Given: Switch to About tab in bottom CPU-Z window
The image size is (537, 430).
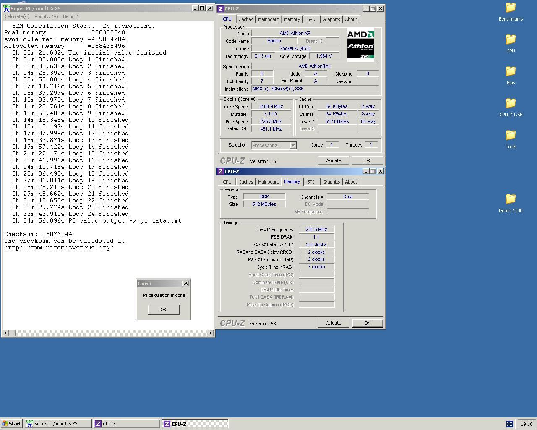Looking at the screenshot, I should click(x=351, y=182).
